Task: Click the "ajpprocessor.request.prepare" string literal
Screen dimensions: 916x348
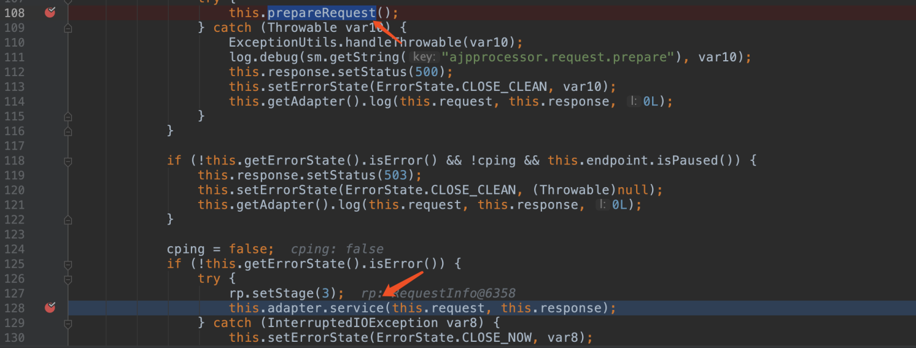Action: tap(558, 57)
